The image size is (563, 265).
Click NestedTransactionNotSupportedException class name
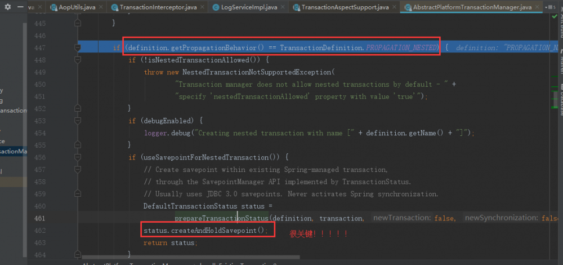pos(257,72)
